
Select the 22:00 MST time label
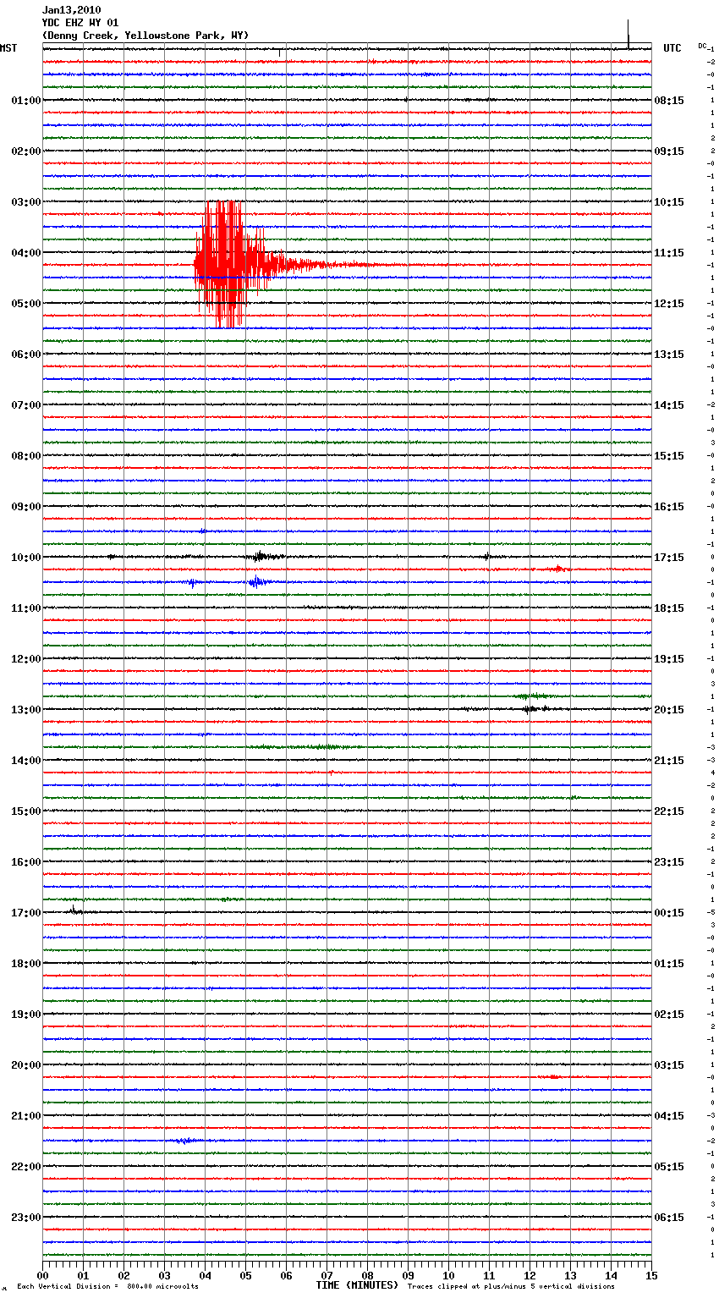click(26, 1167)
